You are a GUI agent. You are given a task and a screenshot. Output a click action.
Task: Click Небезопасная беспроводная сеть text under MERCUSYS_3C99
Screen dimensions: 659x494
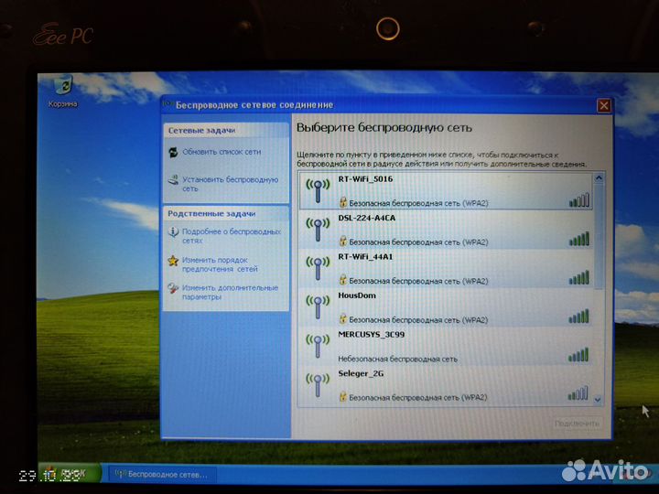click(x=397, y=360)
